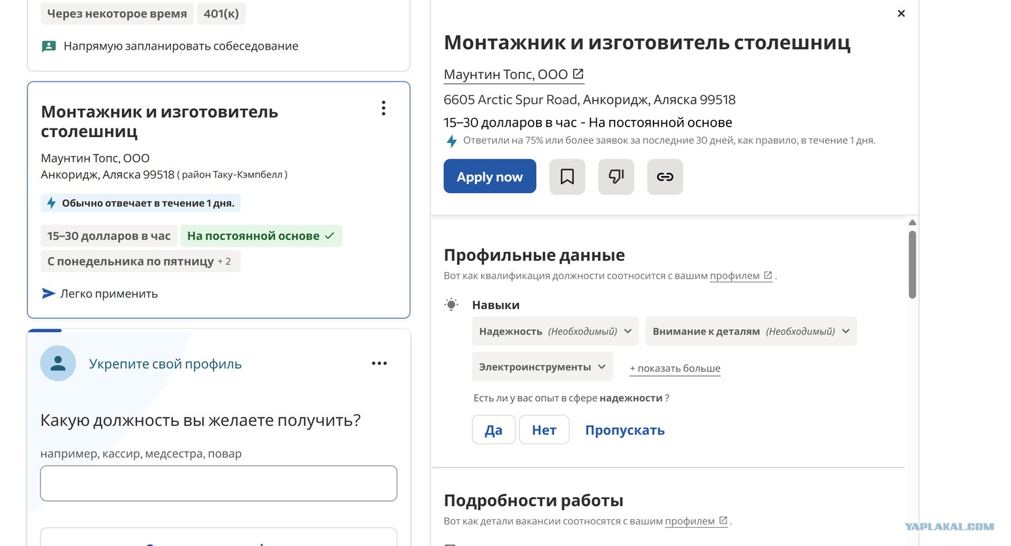Mark job as not interested with the thumbs-down icon
Viewport: 1011px width, 546px height.
(x=616, y=177)
